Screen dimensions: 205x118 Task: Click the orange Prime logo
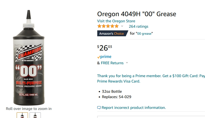pos(104,57)
